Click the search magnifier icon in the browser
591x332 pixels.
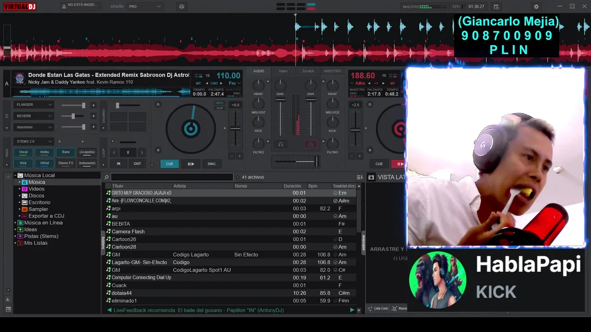coord(106,177)
